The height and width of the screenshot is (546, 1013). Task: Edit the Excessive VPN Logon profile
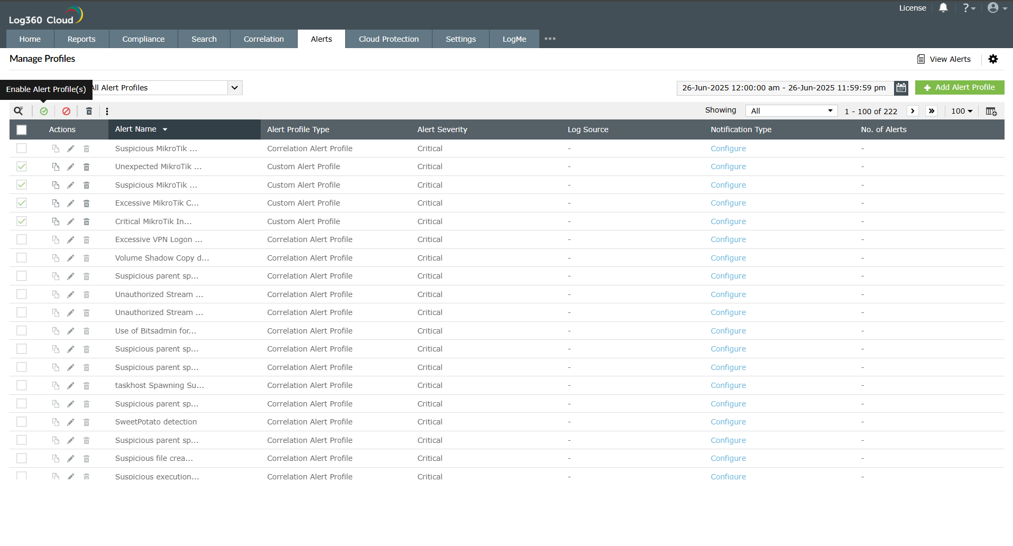(x=71, y=239)
